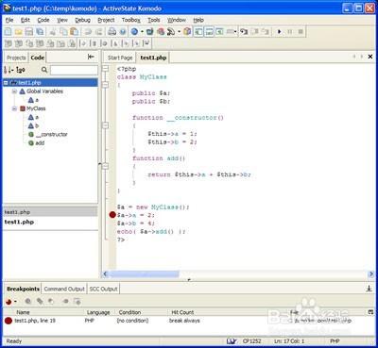
Task: Collapse the MyClass tree node
Action: 14,108
